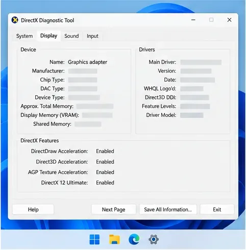The image size is (246, 250).
Task: Switch to the System tab
Action: tap(24, 36)
